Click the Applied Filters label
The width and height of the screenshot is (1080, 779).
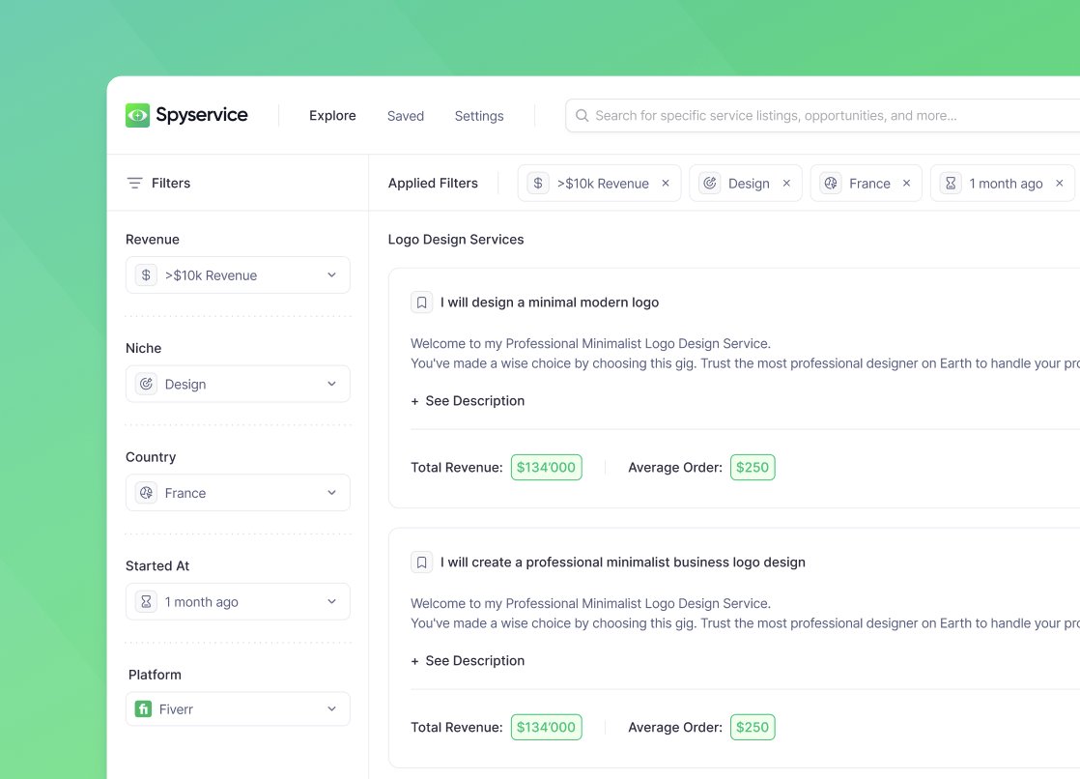click(433, 183)
